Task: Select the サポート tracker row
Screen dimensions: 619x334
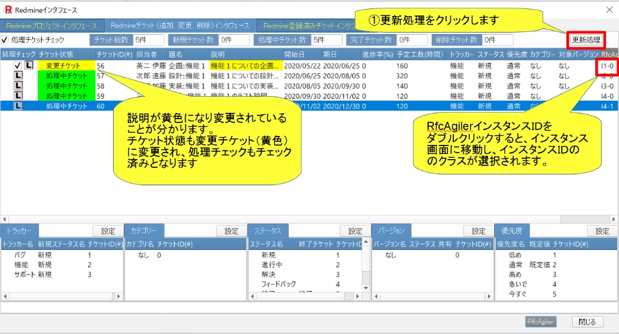Action: point(62,274)
